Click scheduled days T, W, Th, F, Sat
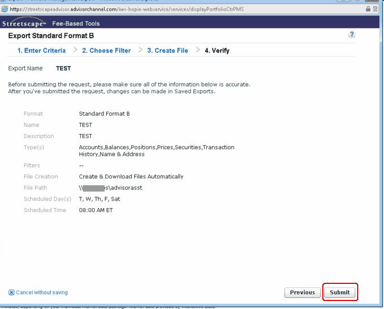 tap(99, 199)
